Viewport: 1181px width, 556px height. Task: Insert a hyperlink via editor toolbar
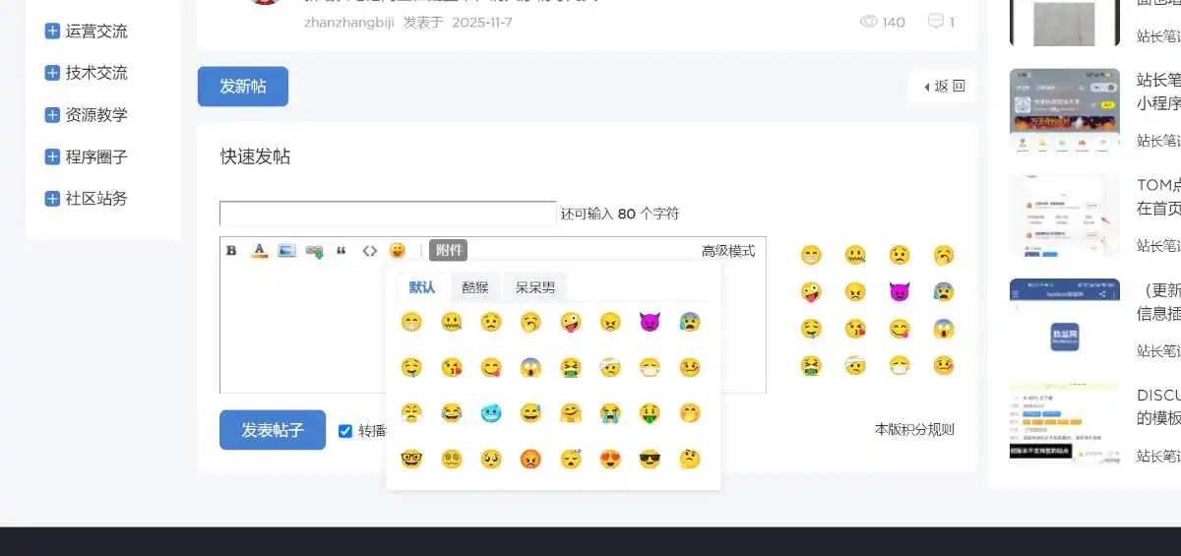point(314,251)
